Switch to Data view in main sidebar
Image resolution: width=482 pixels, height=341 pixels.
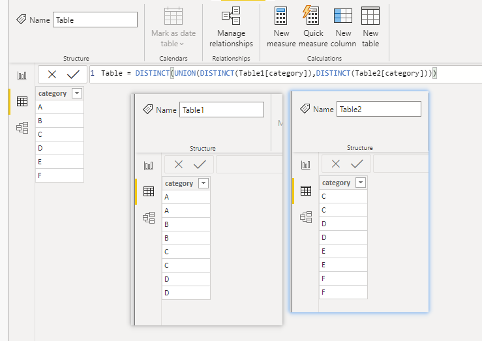[22, 101]
